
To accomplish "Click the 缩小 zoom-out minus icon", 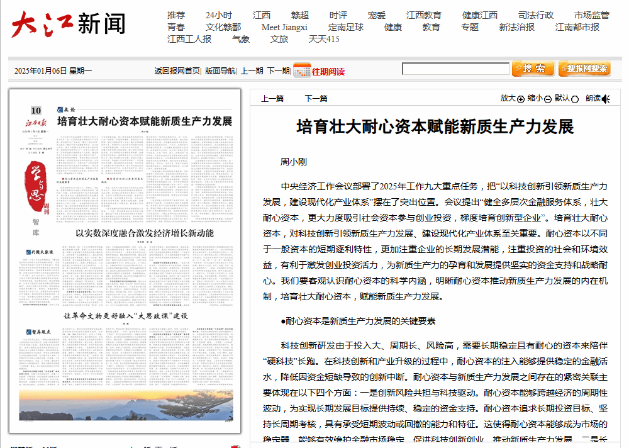I will click(548, 99).
